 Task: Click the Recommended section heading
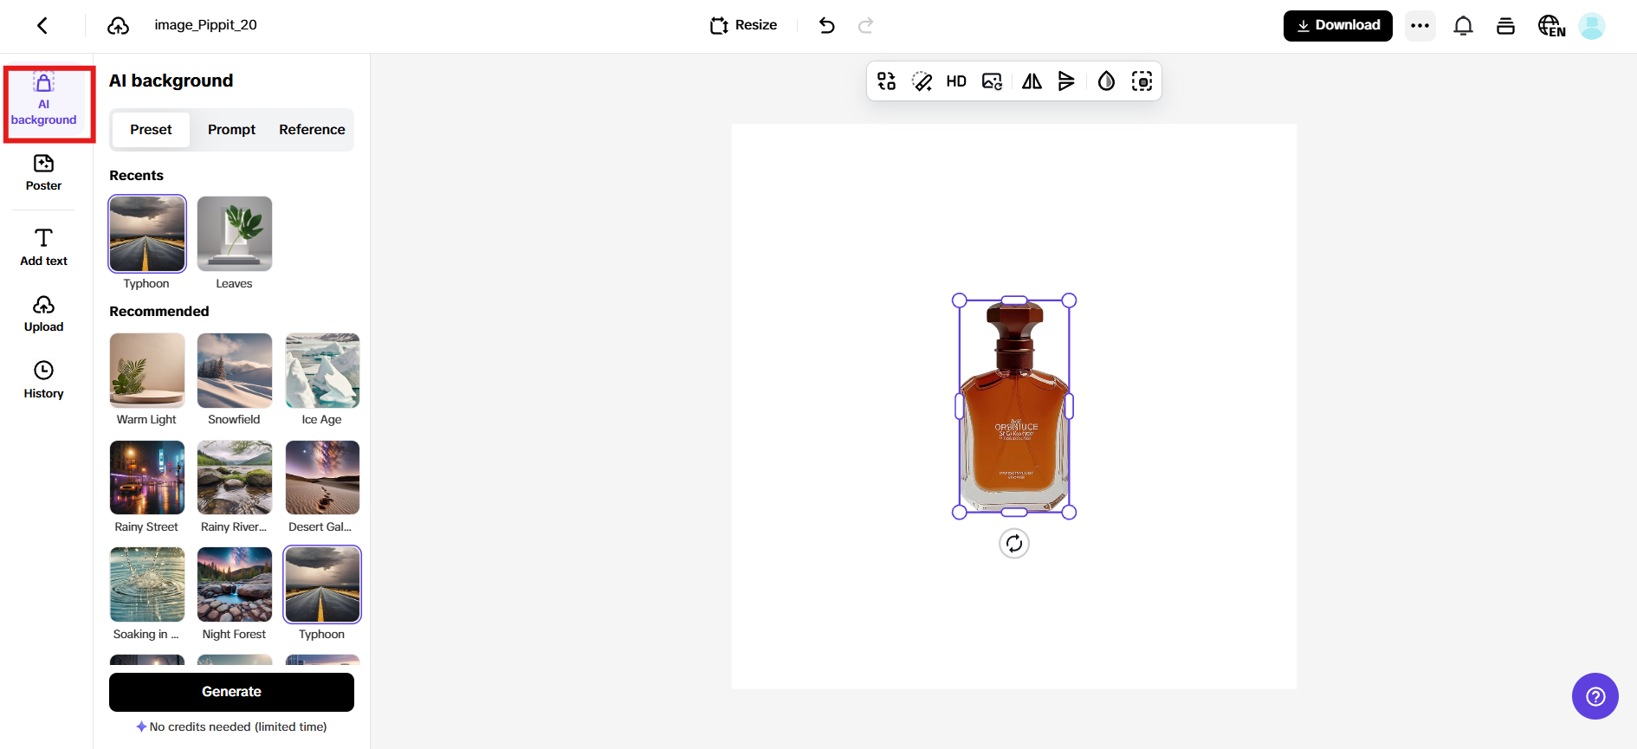click(x=159, y=312)
